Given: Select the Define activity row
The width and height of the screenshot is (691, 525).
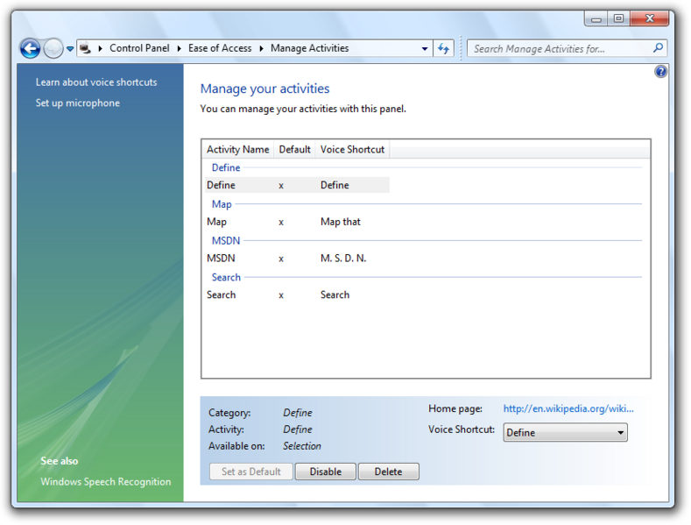Looking at the screenshot, I should [298, 185].
